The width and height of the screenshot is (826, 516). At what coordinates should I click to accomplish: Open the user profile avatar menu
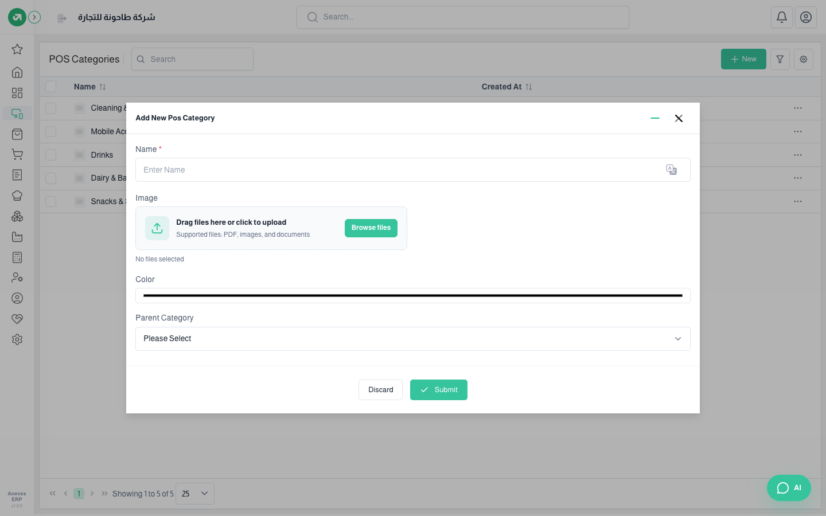tap(806, 17)
